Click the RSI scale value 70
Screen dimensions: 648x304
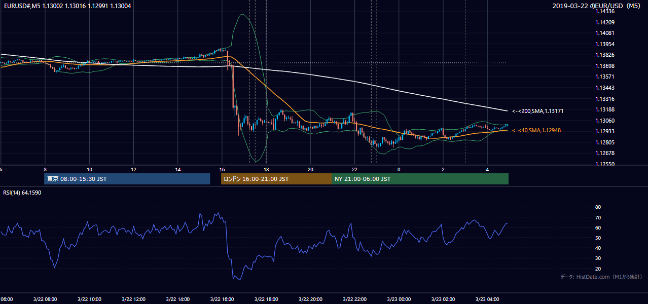pos(598,217)
